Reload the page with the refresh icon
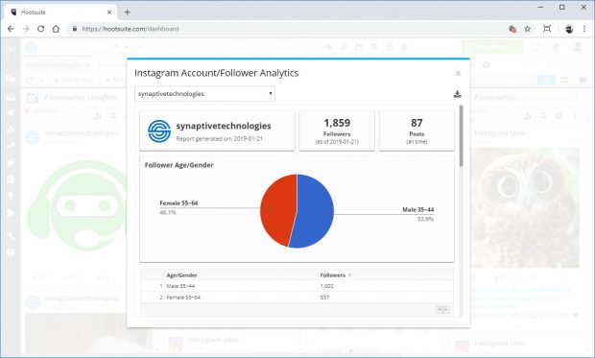Viewport: 595px width, 358px height. 40,29
